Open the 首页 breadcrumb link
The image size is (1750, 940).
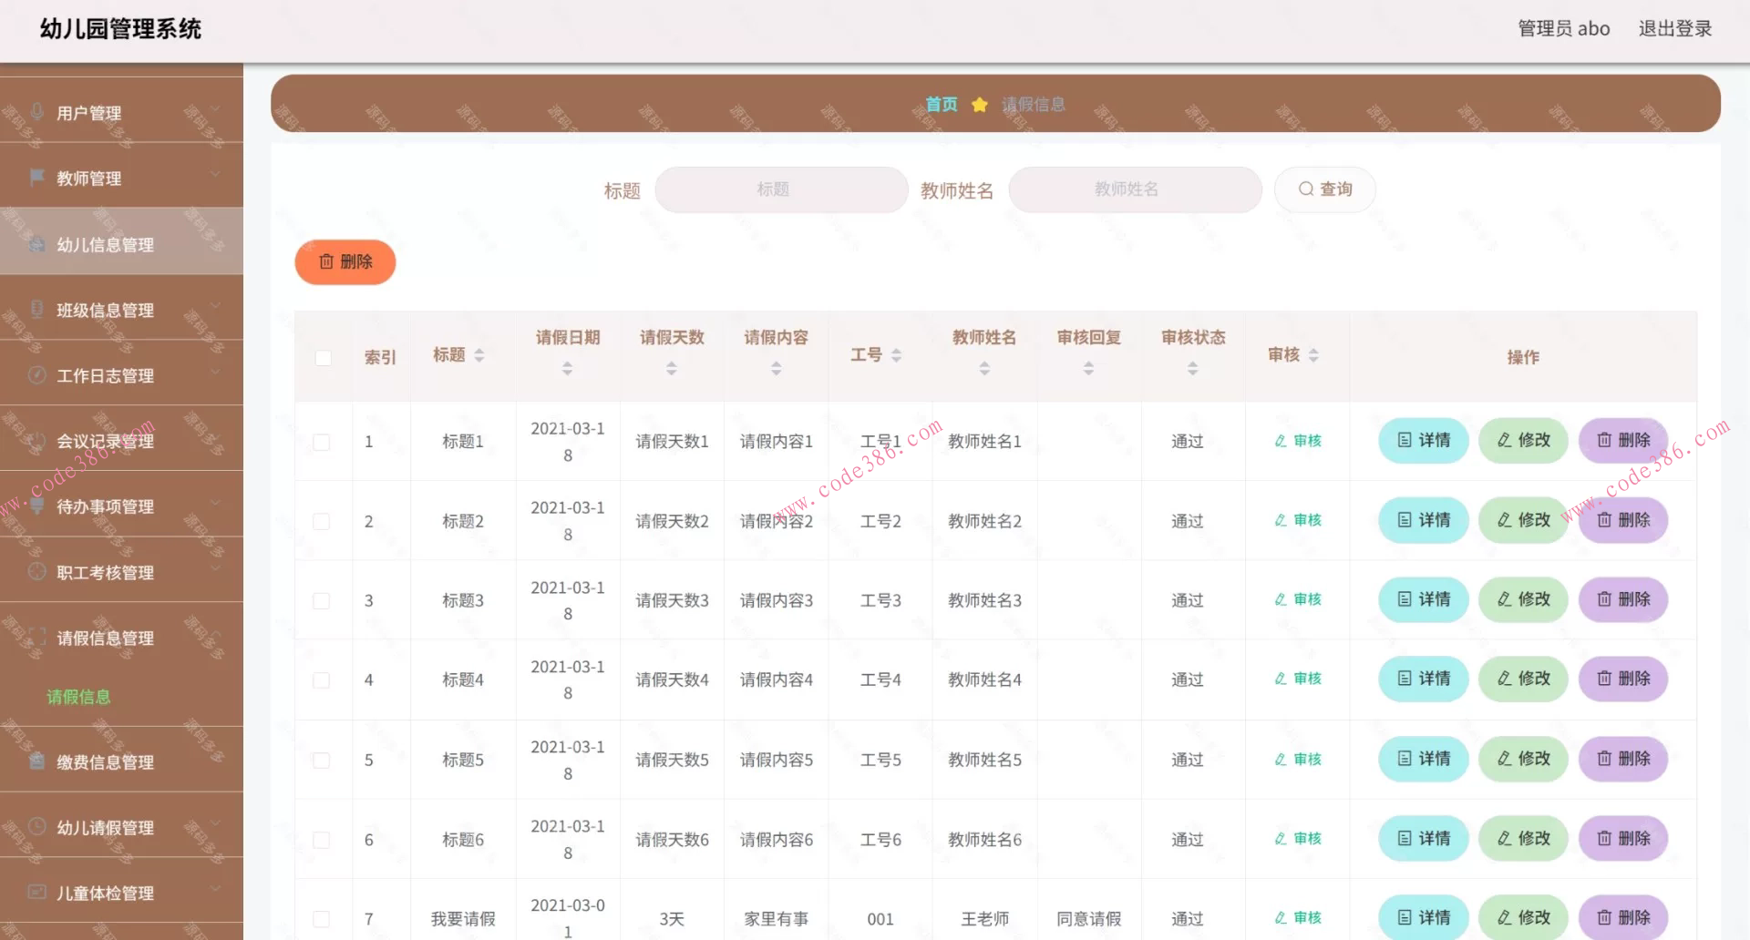coord(941,104)
